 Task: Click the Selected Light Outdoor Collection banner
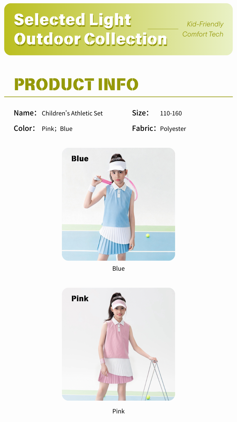[118, 29]
